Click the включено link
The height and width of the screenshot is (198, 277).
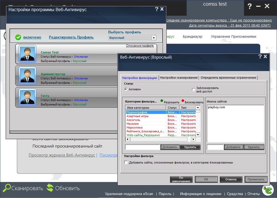32,37
